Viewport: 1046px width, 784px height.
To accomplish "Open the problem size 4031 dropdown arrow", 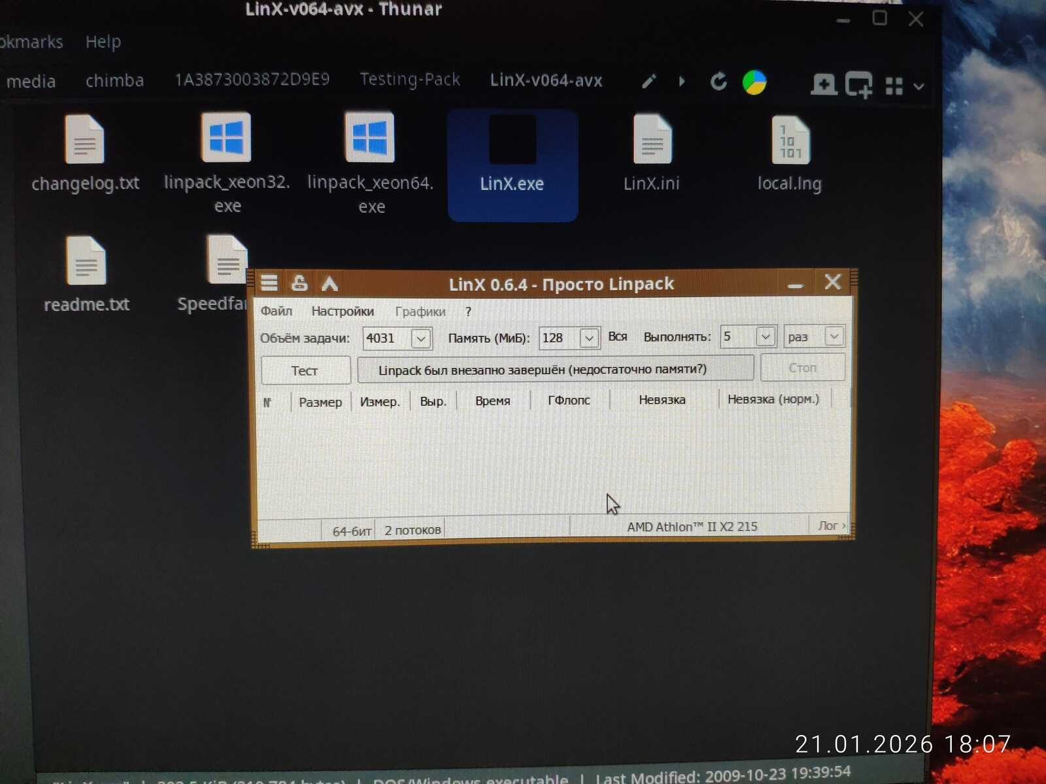I will 421,338.
